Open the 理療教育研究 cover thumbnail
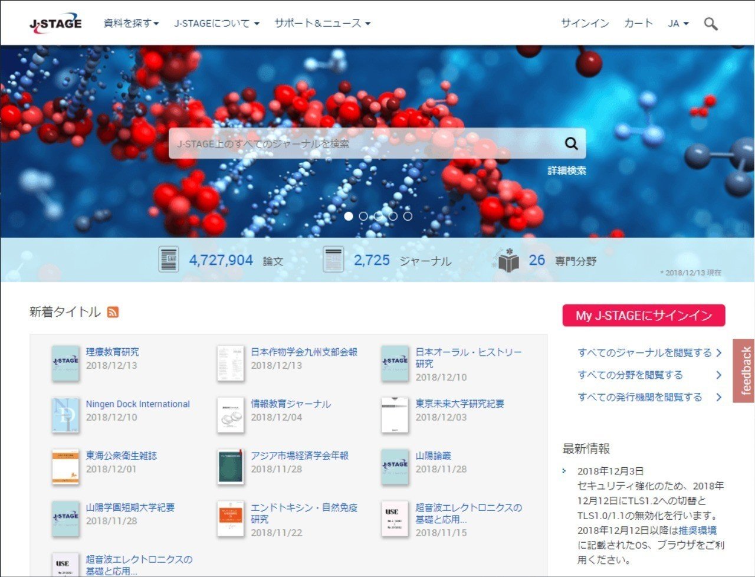755x577 pixels. coord(65,363)
